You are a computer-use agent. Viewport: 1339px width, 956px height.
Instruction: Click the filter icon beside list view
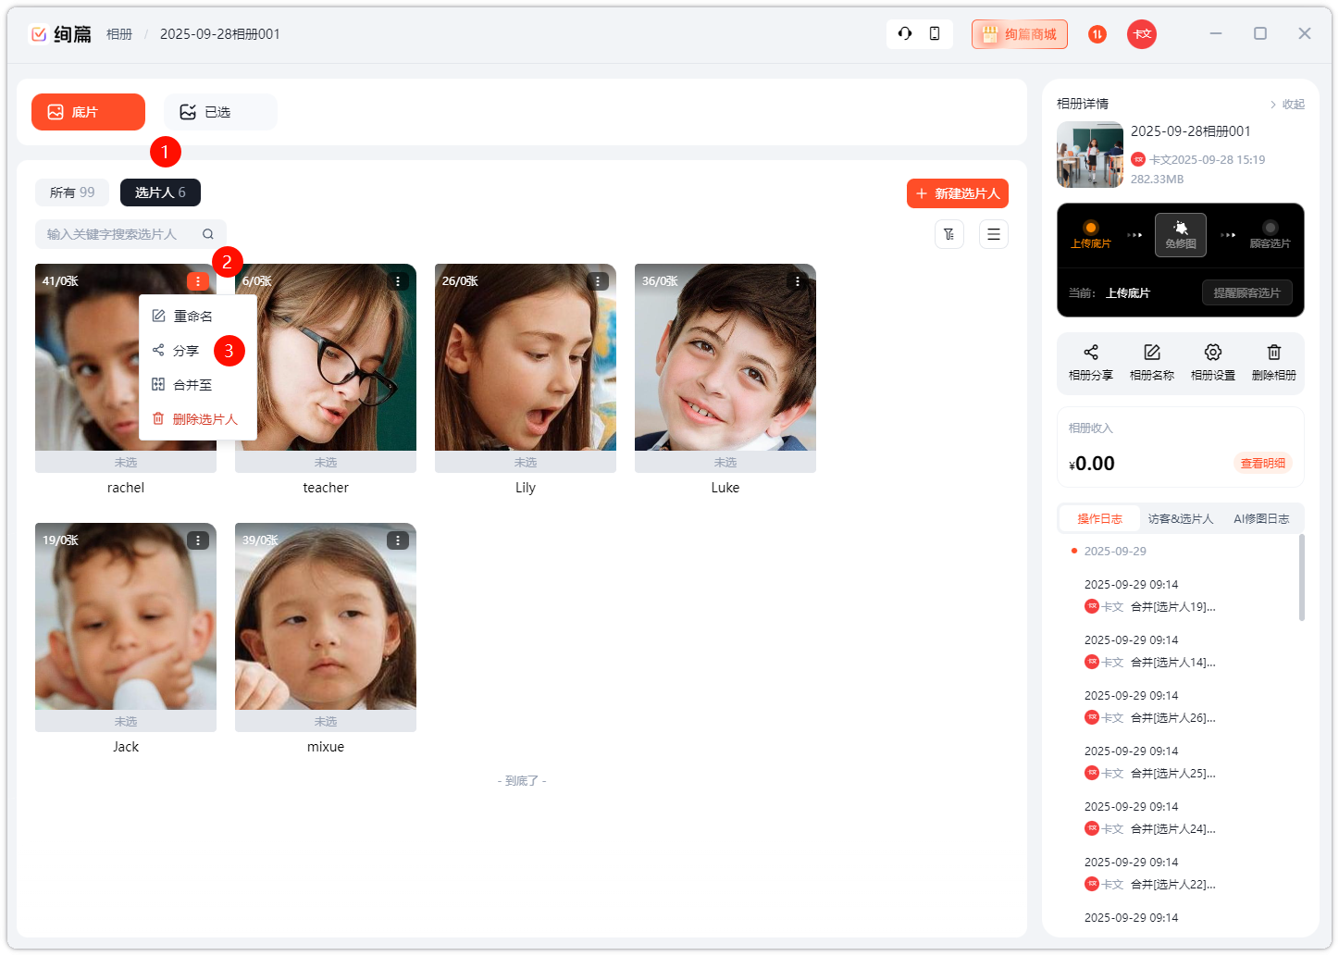point(948,234)
